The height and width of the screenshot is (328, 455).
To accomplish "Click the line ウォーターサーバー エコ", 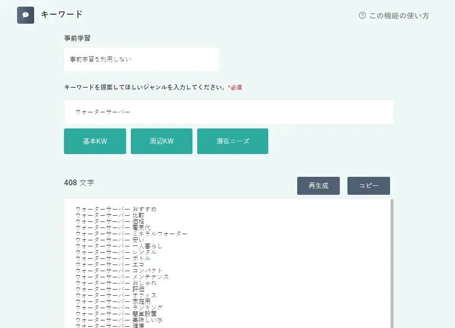I will coord(110,264).
